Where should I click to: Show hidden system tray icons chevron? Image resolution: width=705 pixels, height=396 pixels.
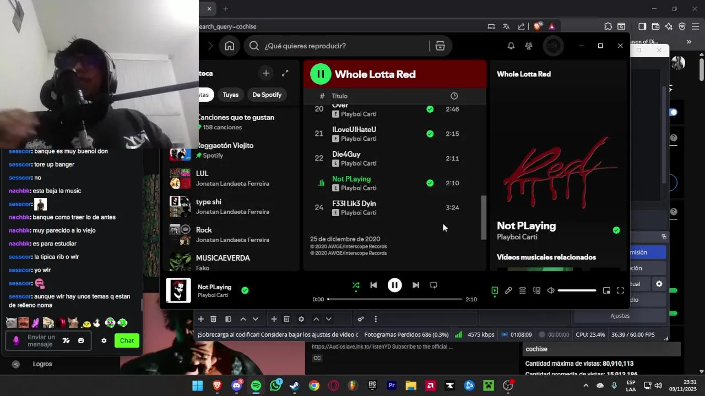(x=585, y=386)
